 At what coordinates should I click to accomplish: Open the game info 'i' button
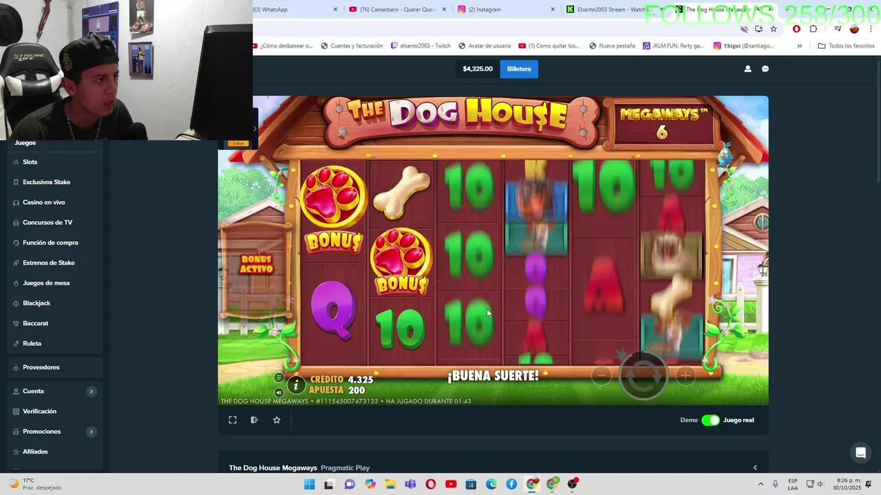(x=296, y=385)
